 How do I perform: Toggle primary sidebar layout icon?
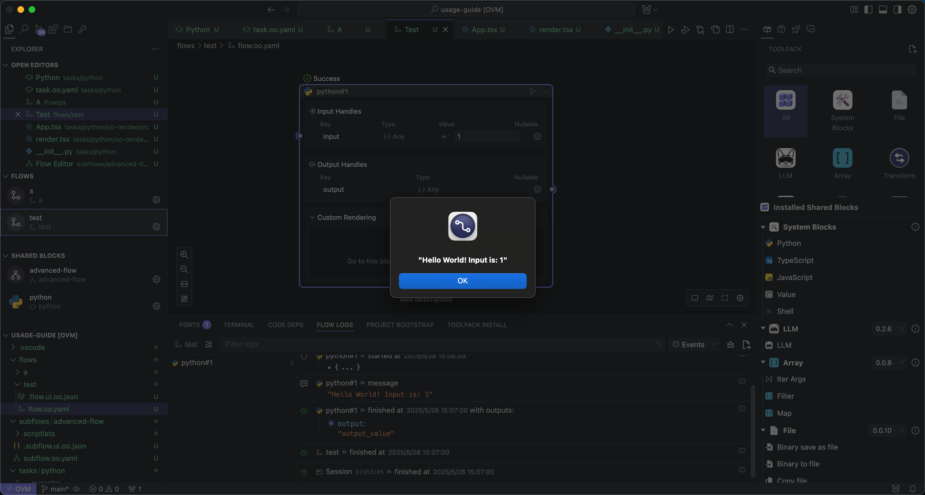tap(868, 10)
